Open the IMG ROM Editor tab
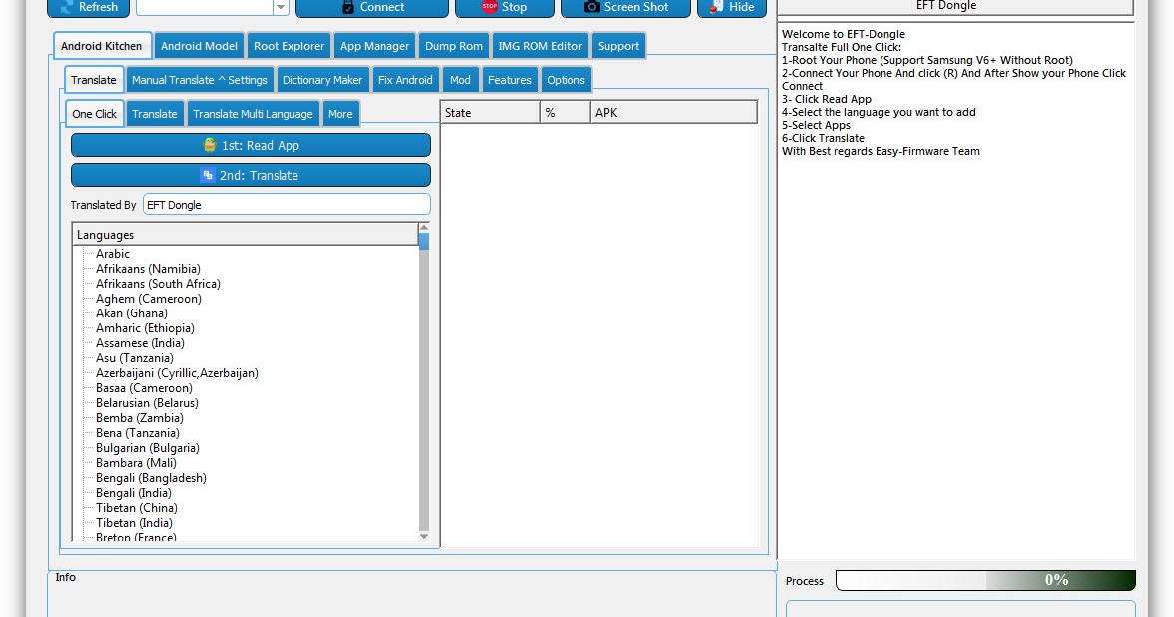 (540, 46)
